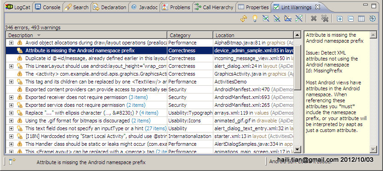The width and height of the screenshot is (383, 171).
Task: Always ignore this issue type icon
Action: point(299,19)
